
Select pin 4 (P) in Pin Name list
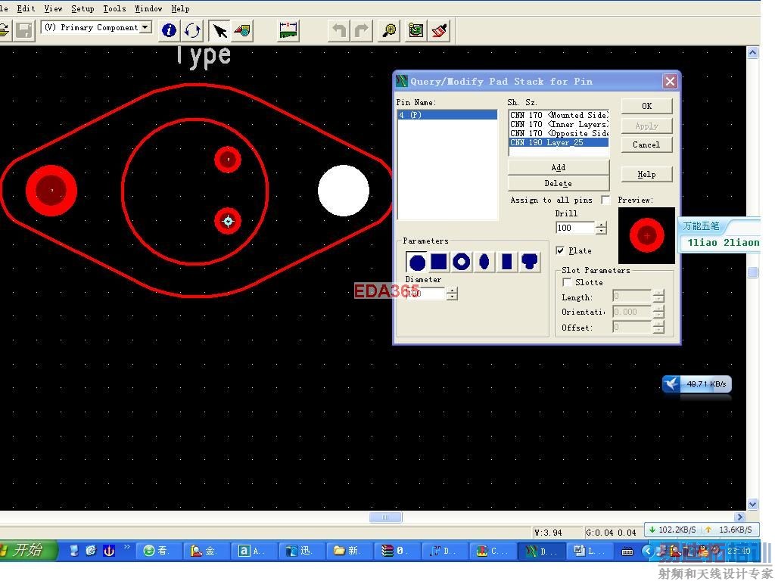click(x=447, y=115)
